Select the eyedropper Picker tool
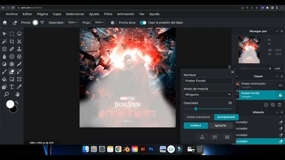Image resolution: width=285 pixels, height=160 pixels. [x=19, y=87]
